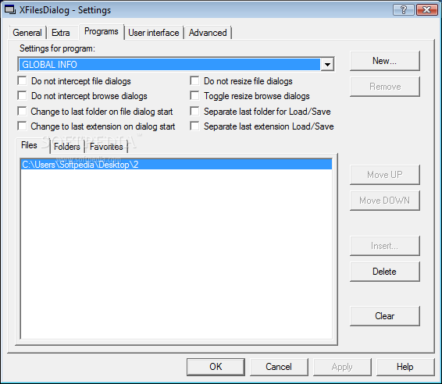Viewport: 442px width, 384px height.
Task: Switch to the Folders sub-tab
Action: (67, 147)
